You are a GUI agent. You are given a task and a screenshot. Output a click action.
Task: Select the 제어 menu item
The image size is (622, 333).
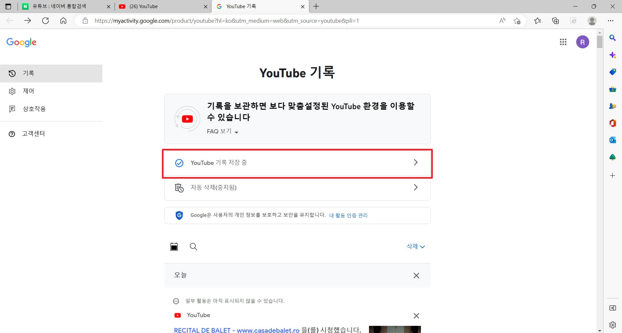coord(28,91)
